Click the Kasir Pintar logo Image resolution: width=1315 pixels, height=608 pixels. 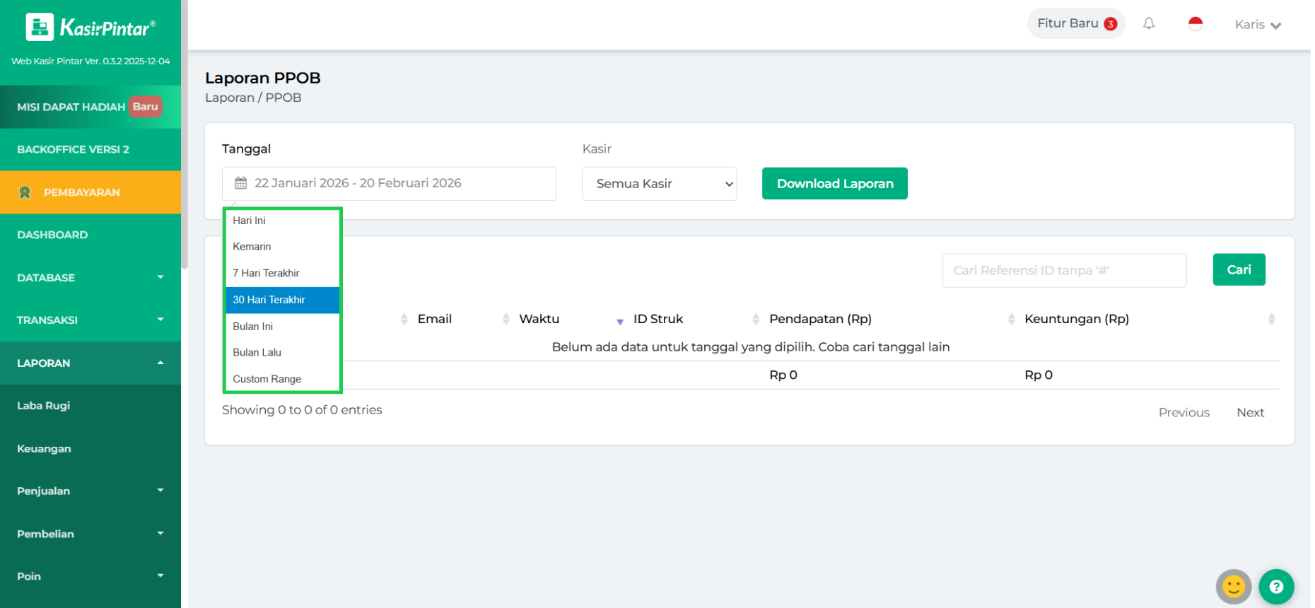[x=90, y=28]
